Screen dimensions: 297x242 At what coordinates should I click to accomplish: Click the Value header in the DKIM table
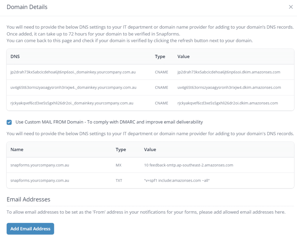(x=183, y=57)
